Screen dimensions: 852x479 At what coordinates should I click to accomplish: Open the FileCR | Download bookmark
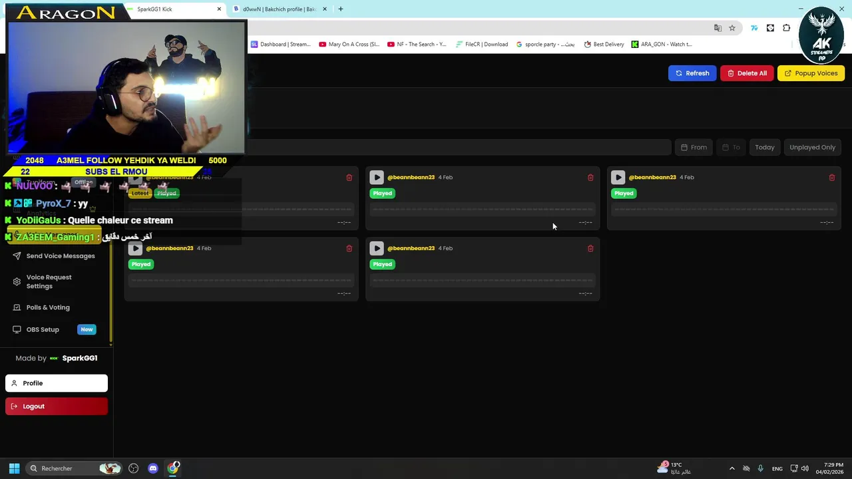[482, 45]
